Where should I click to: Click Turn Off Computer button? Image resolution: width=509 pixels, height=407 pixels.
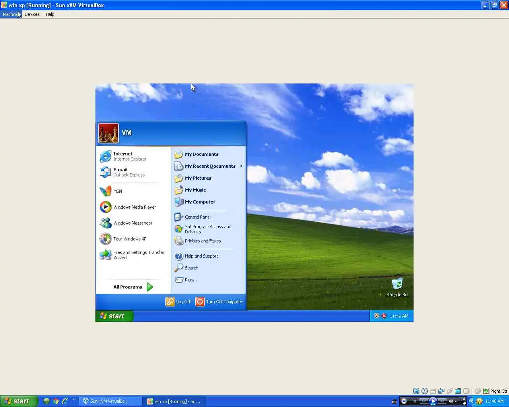pos(219,302)
